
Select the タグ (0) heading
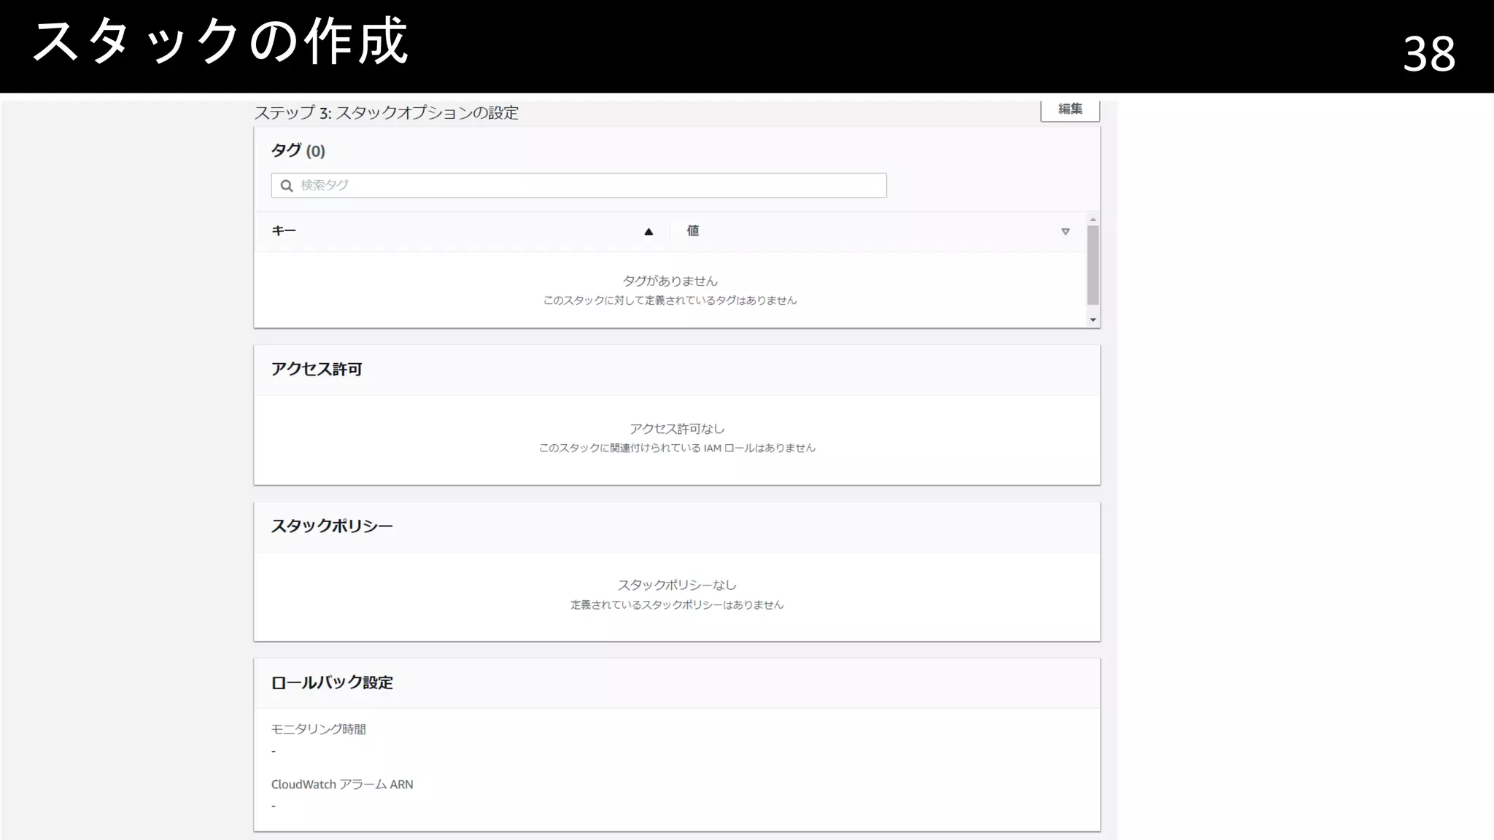click(x=298, y=151)
